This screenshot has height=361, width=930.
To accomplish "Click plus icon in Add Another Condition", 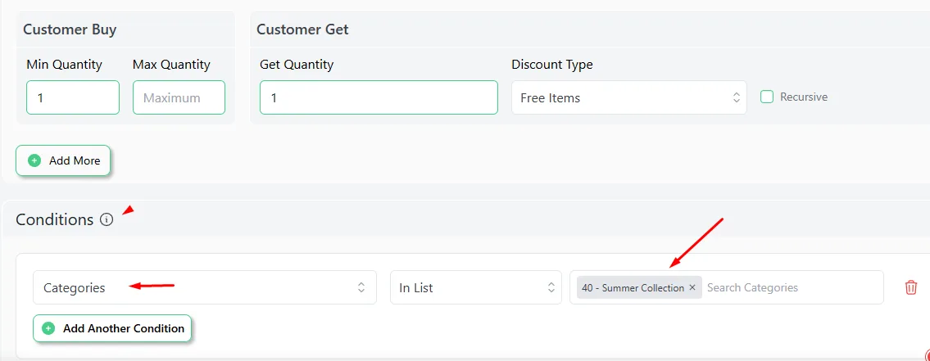I will [x=48, y=328].
